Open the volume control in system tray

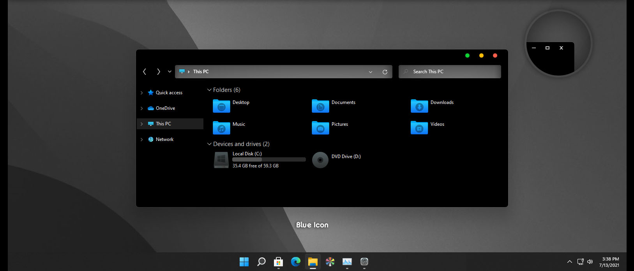pyautogui.click(x=590, y=262)
